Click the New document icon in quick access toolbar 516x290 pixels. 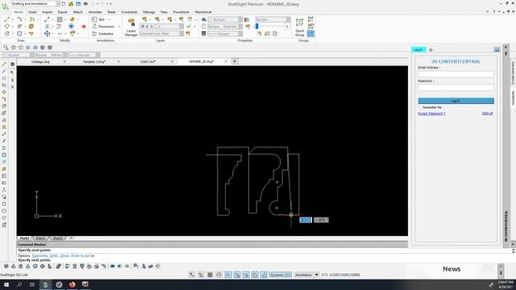(64, 3)
